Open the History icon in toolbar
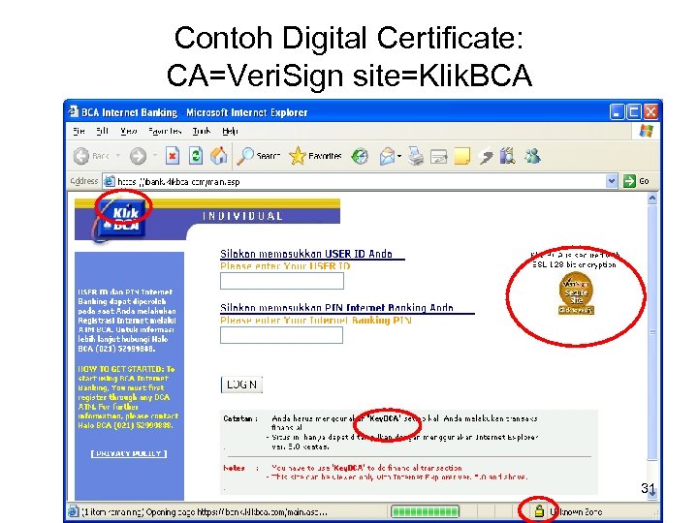 tap(360, 157)
